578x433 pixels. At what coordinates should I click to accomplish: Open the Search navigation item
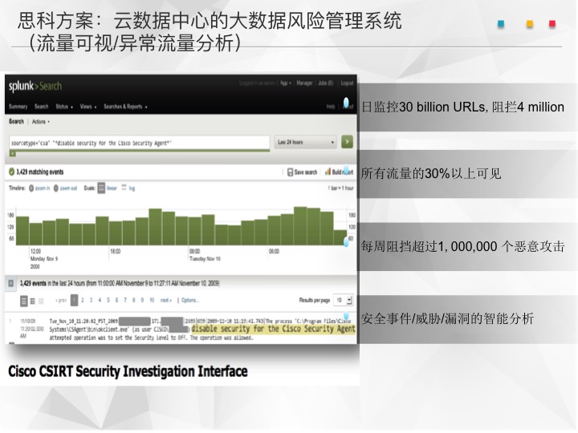[41, 107]
